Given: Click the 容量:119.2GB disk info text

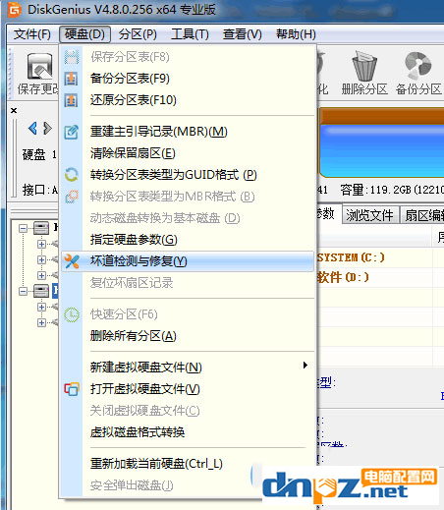Looking at the screenshot, I should point(392,190).
